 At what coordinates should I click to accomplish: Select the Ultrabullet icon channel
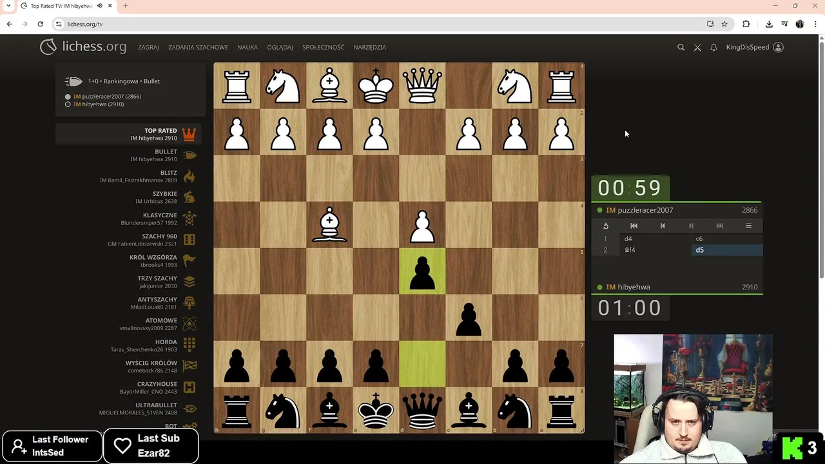189,409
